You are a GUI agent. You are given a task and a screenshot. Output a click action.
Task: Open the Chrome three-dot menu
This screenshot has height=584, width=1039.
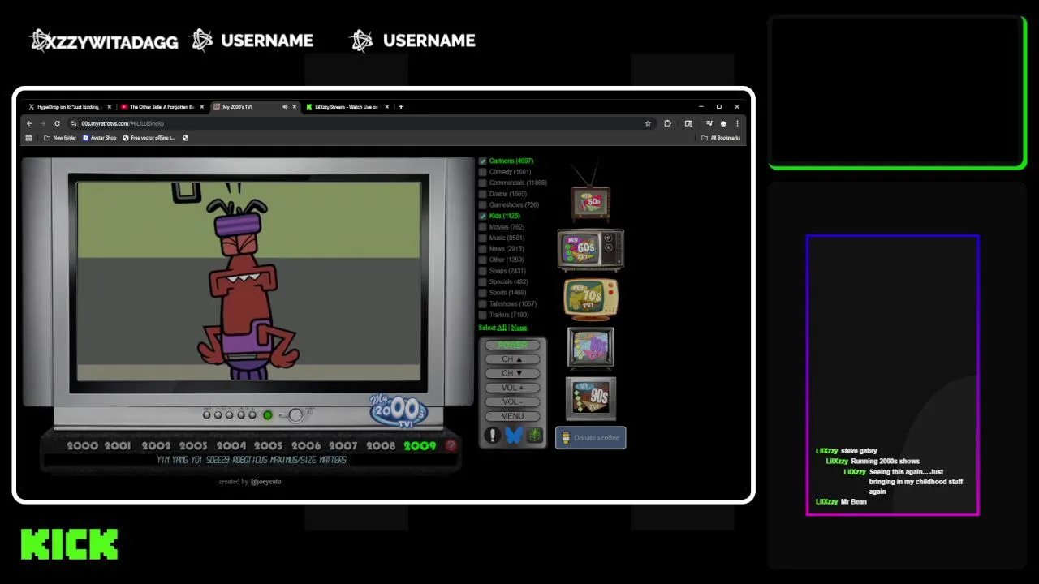[737, 123]
